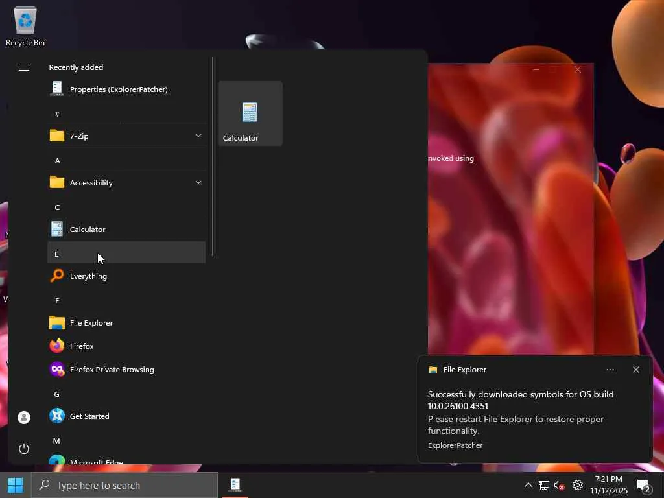Screen dimensions: 664x498
Task: Click the user account icon
Action: 24,418
